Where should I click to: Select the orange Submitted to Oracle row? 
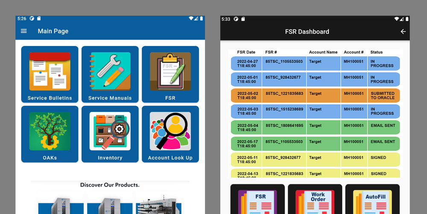coord(315,95)
